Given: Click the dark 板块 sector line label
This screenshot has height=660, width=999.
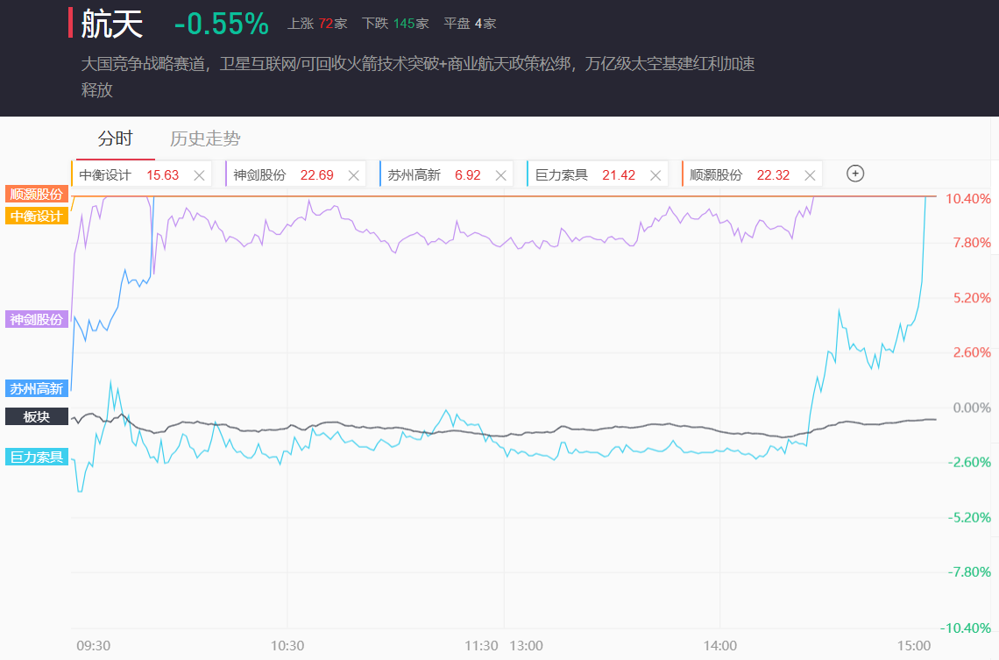Looking at the screenshot, I should 36,416.
